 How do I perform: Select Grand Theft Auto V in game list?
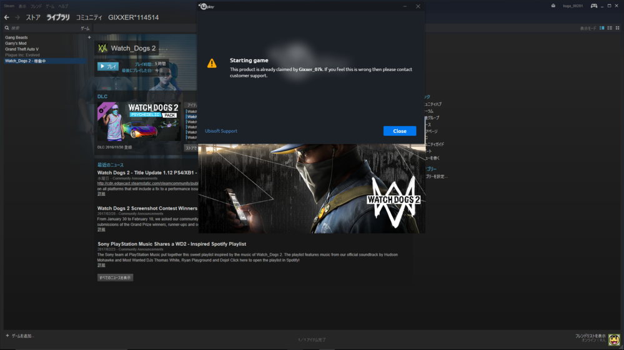22,49
